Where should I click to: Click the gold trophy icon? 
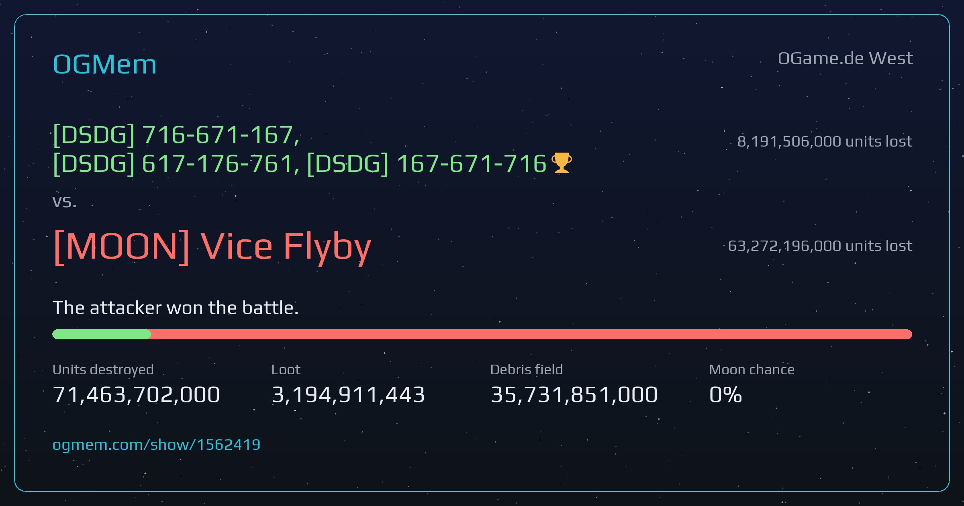pos(562,163)
